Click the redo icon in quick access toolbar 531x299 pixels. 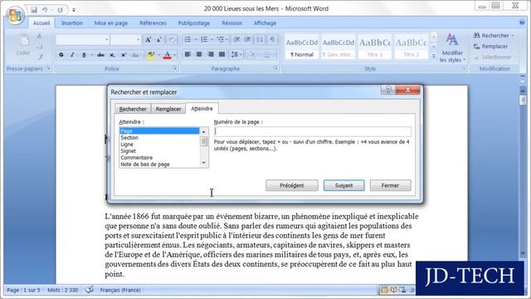pyautogui.click(x=60, y=10)
